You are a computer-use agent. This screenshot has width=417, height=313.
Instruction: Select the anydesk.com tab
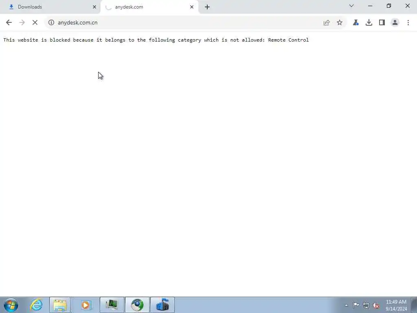click(149, 7)
